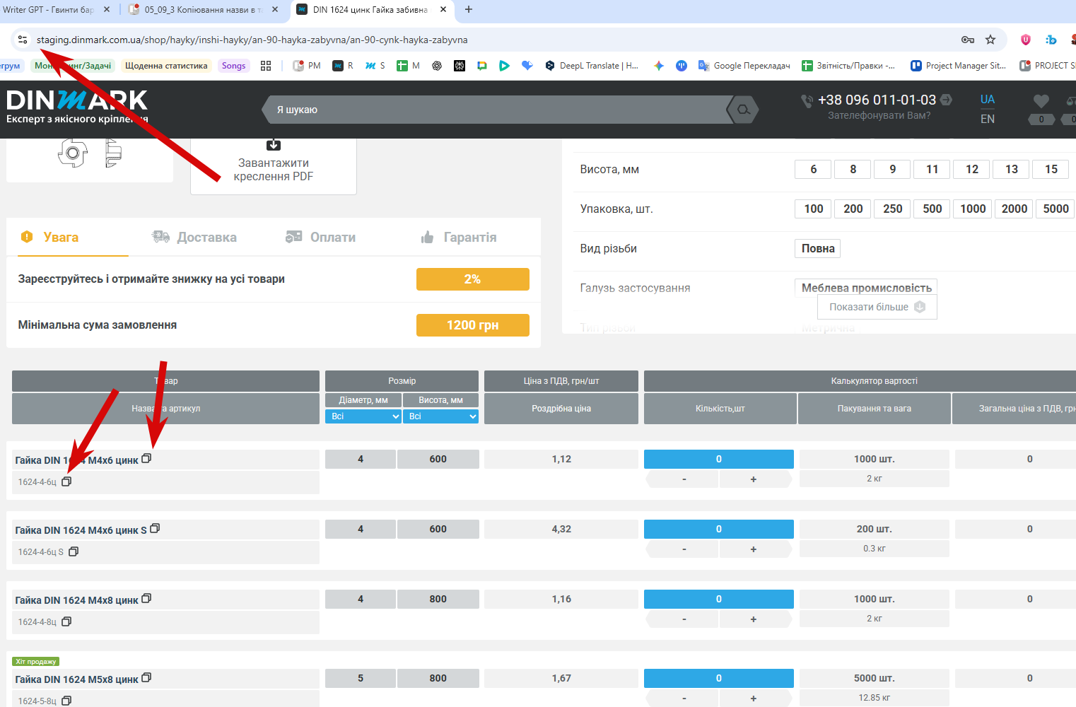Image resolution: width=1076 pixels, height=707 pixels.
Task: Switch to the Оплати tab
Action: coord(320,238)
